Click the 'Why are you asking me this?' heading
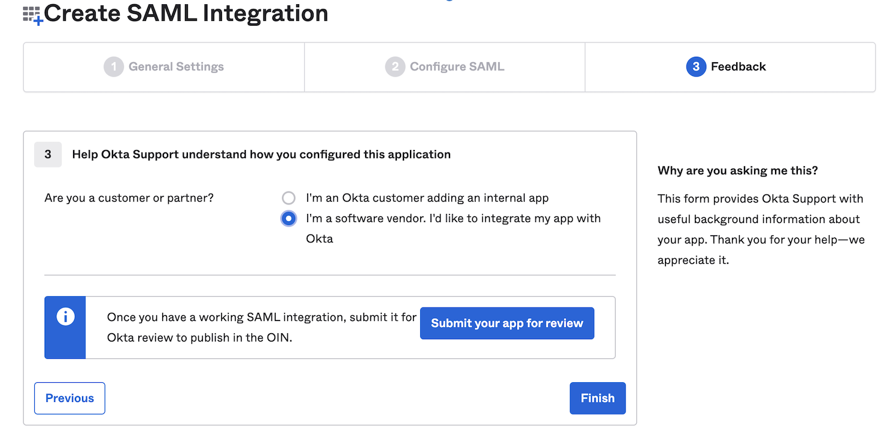This screenshot has width=881, height=445. pos(737,171)
